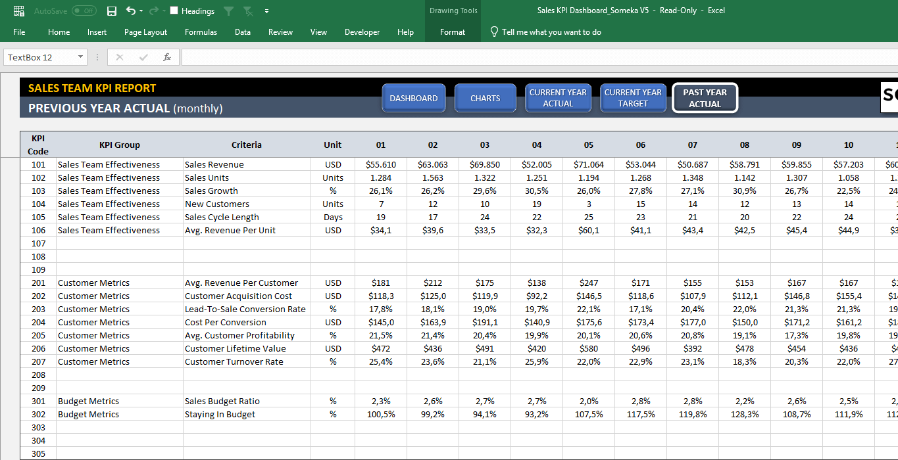Click the Clear Filter icon
The height and width of the screenshot is (460, 898).
tap(248, 11)
